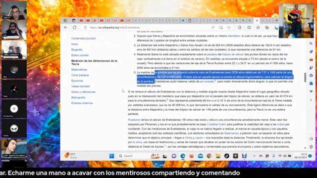Open split screen in Edge toolbar
The image size is (317, 178).
pos(249,28)
